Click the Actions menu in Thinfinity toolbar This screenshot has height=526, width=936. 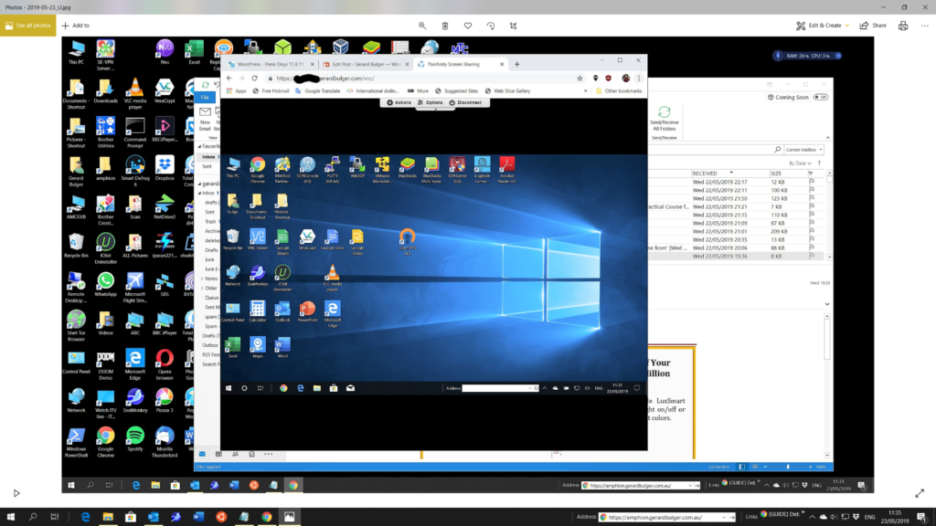(399, 102)
